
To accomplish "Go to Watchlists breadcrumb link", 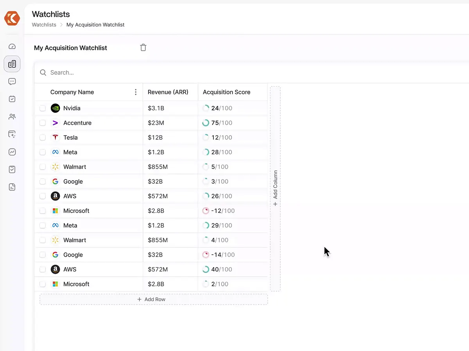I will click(x=44, y=25).
